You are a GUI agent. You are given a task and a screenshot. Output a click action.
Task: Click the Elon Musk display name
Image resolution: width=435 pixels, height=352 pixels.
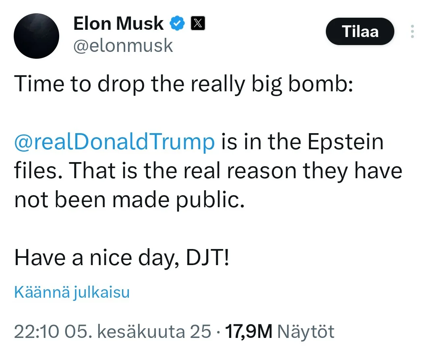point(118,24)
